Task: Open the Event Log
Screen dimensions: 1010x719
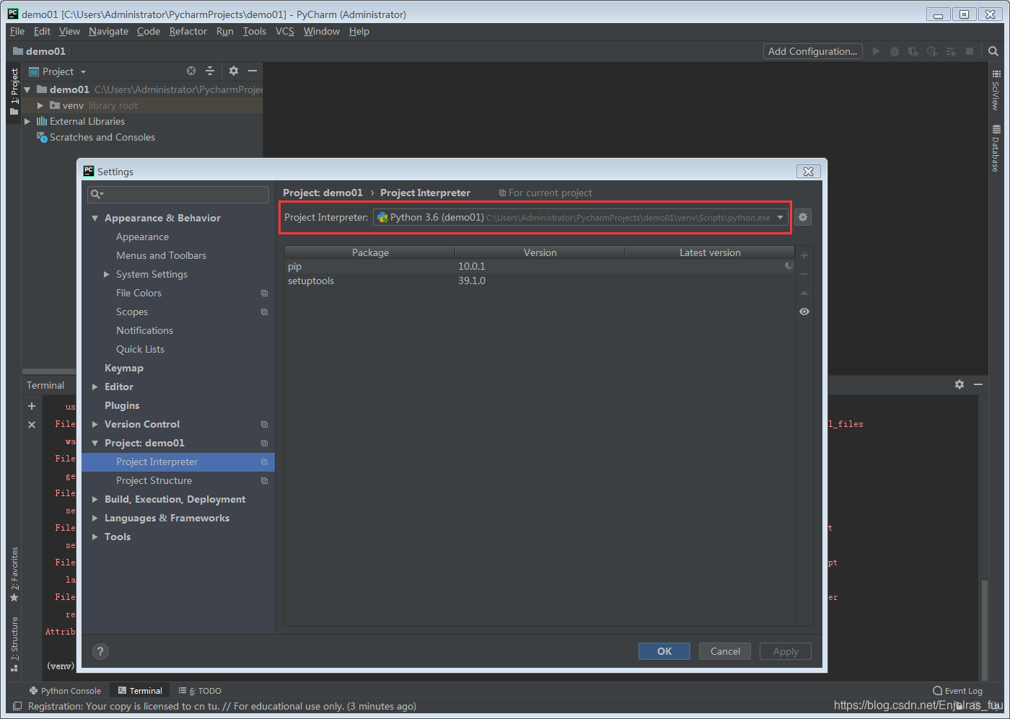Action: (x=958, y=691)
